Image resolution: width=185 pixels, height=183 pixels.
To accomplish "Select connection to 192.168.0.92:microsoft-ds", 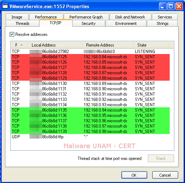I will click(x=90, y=99).
